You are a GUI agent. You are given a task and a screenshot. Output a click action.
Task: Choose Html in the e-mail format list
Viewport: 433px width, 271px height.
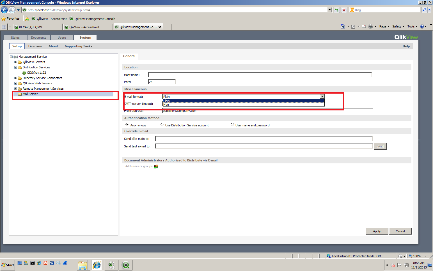tap(244, 105)
